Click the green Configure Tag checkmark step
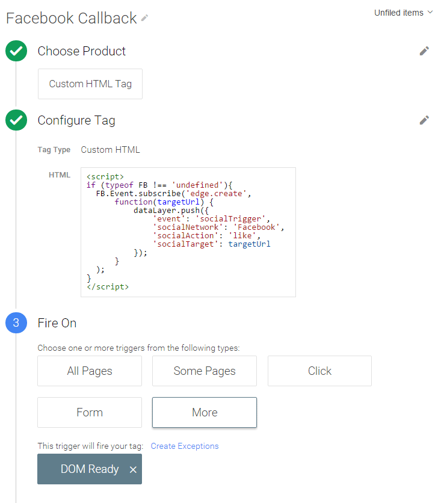 (x=16, y=120)
